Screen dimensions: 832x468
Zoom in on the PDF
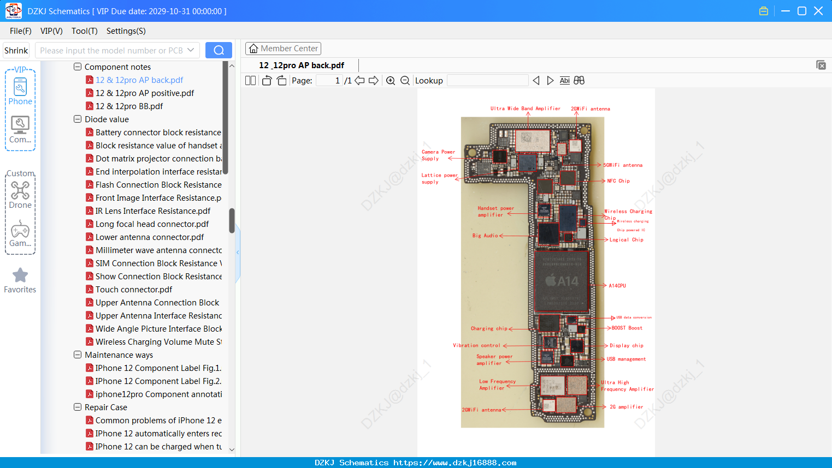(x=391, y=81)
